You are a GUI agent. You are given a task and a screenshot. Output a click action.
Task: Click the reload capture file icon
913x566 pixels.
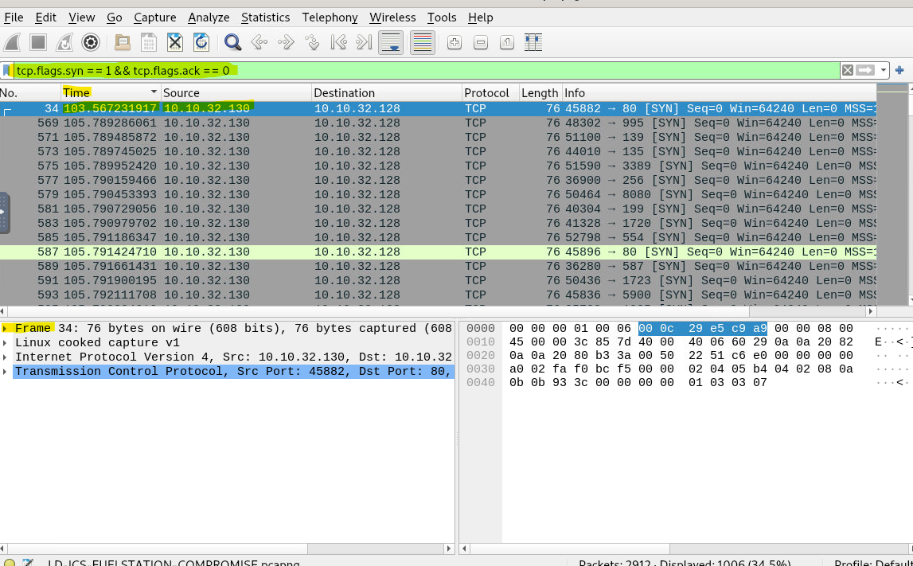pyautogui.click(x=201, y=43)
